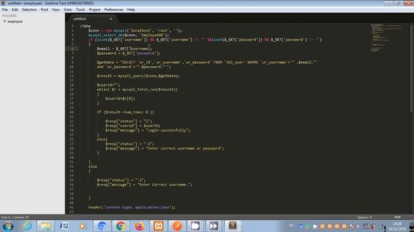414x232 pixels.
Task: Open the Help menu
Action: point(131,10)
